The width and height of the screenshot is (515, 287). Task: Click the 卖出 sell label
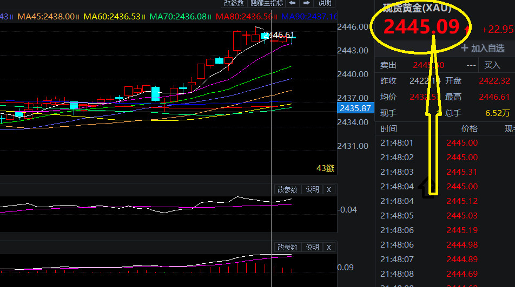coord(388,65)
